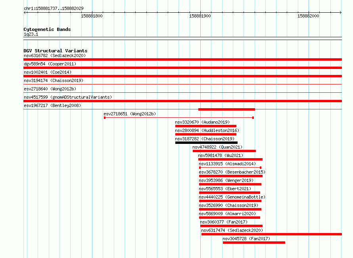353x258 pixels.
Task: Click the 1q23.1 band label
Action: (x=31, y=34)
